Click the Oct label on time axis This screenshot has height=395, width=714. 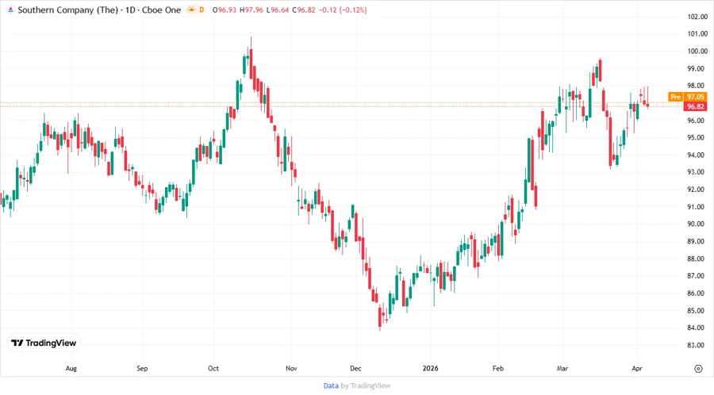[213, 368]
